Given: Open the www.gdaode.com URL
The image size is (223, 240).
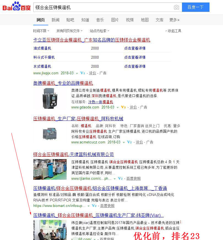Looking at the screenshot, I should (x=85, y=107).
